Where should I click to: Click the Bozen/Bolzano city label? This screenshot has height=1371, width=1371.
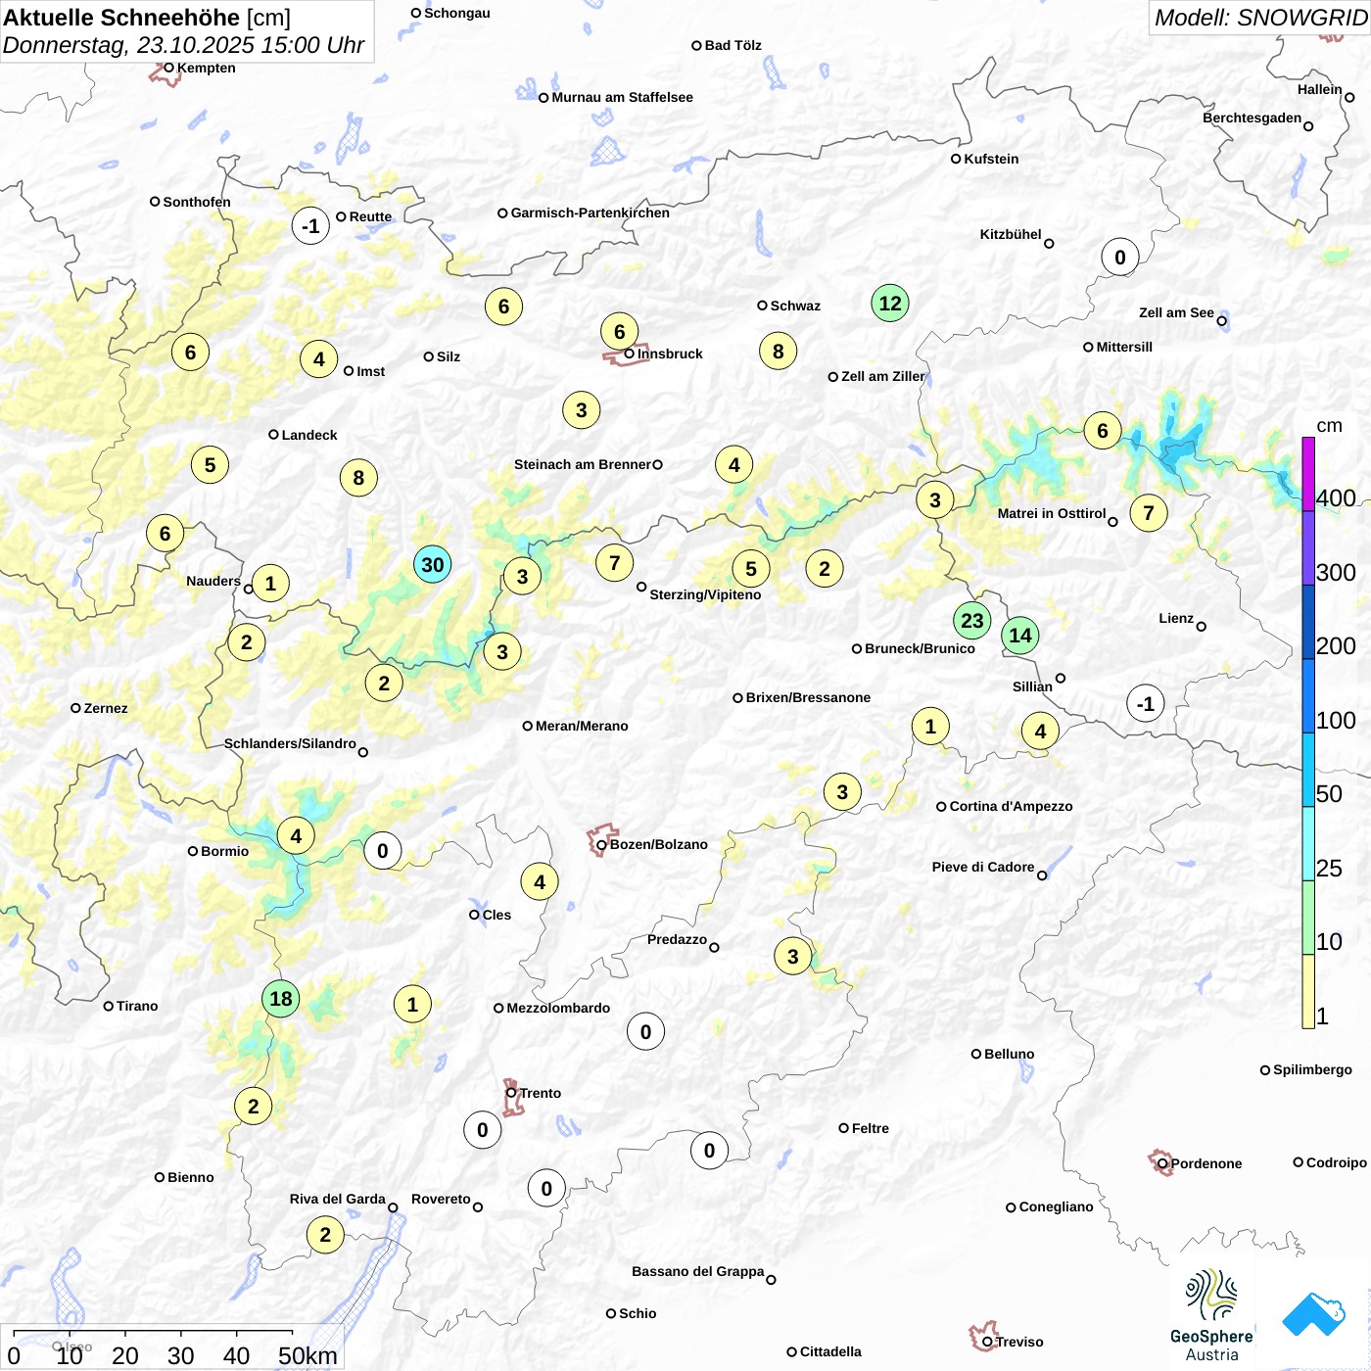[658, 844]
